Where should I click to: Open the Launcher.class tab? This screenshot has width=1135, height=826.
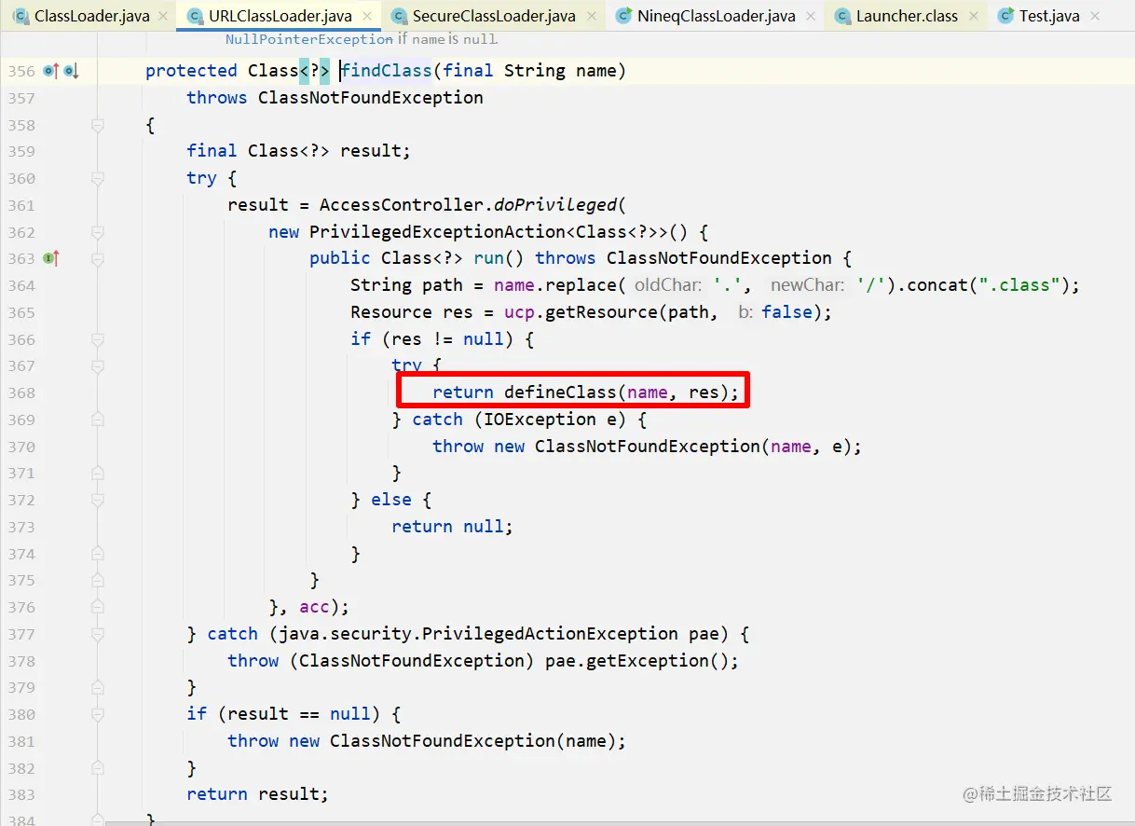click(907, 16)
